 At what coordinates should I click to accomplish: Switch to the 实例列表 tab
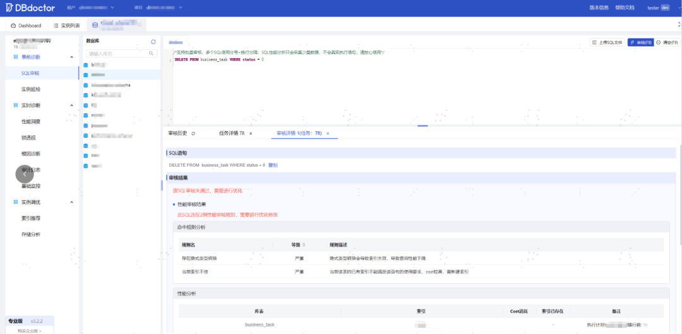click(66, 26)
